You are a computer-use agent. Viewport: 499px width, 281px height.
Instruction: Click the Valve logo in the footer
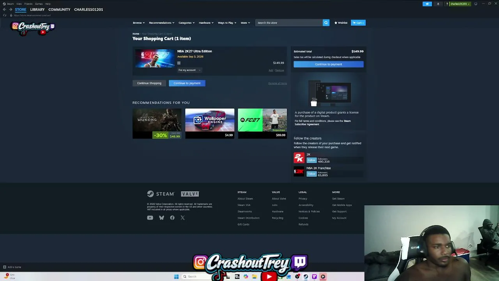tap(190, 194)
